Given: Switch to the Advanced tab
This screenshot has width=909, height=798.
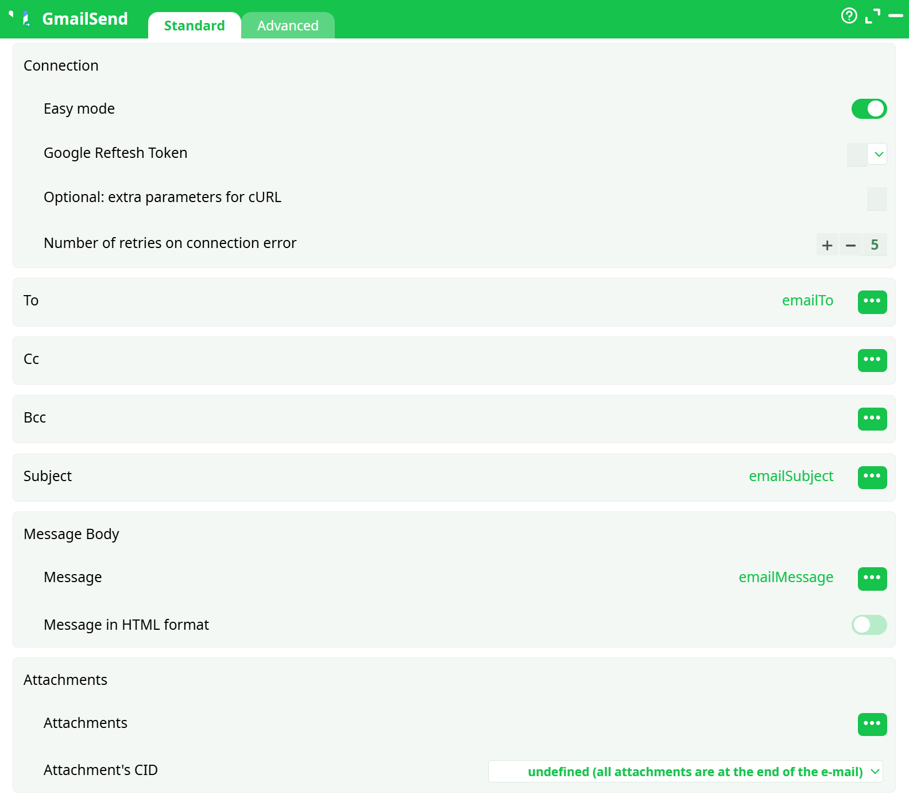Looking at the screenshot, I should 288,26.
